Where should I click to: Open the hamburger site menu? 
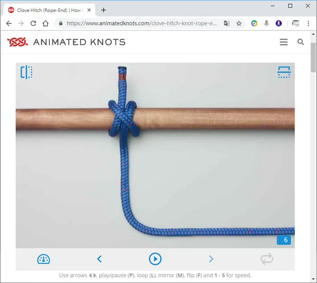click(x=283, y=42)
